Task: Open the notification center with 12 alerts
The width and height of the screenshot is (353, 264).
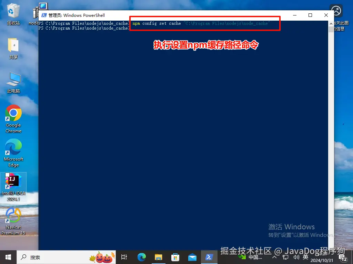Action: coord(343,258)
